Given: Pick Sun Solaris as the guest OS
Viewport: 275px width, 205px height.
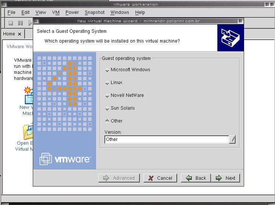Looking at the screenshot, I should (107, 109).
